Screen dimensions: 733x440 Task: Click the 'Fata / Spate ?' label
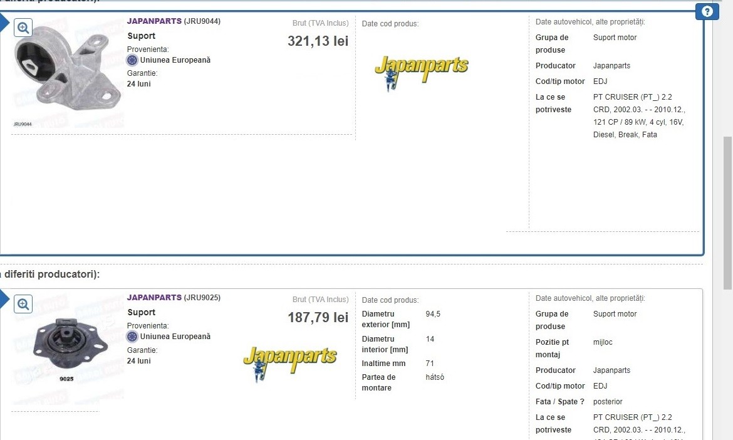[x=560, y=402]
